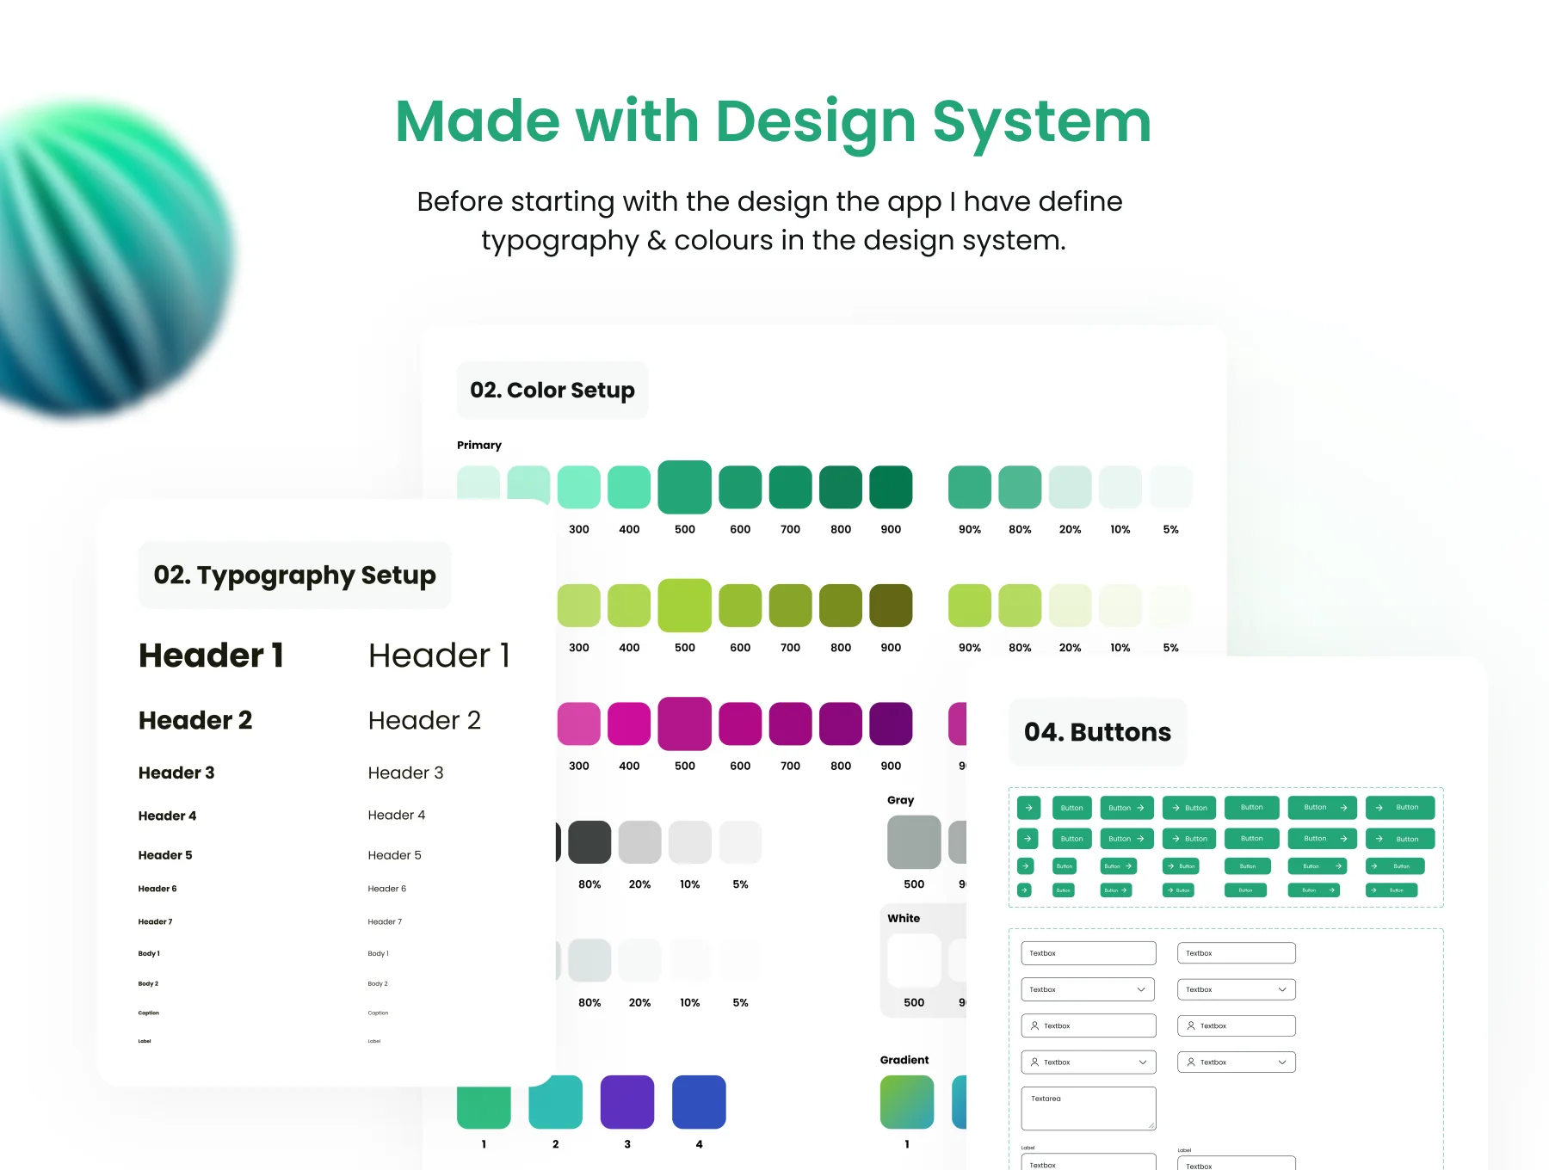Select the dark charcoal 80% swatch
This screenshot has height=1170, width=1549.
589,842
